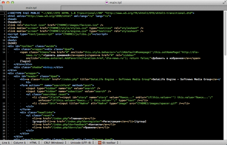Click the [group=5] tag on line 33
Image resolution: width=227 pixels, height=145 pixels.
[x=39, y=122]
